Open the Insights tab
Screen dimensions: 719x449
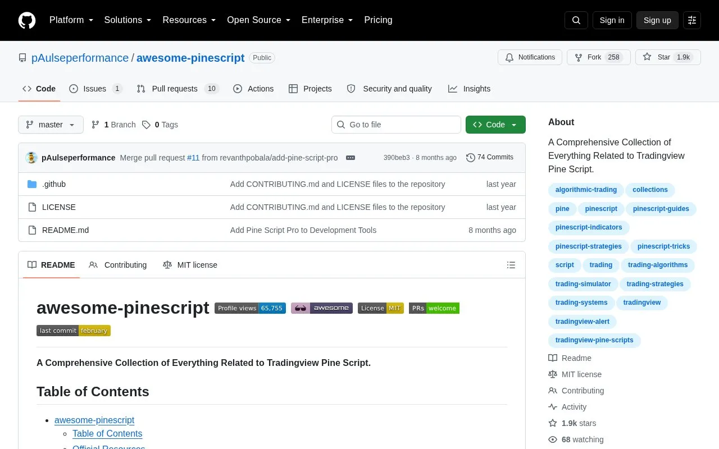pyautogui.click(x=469, y=89)
